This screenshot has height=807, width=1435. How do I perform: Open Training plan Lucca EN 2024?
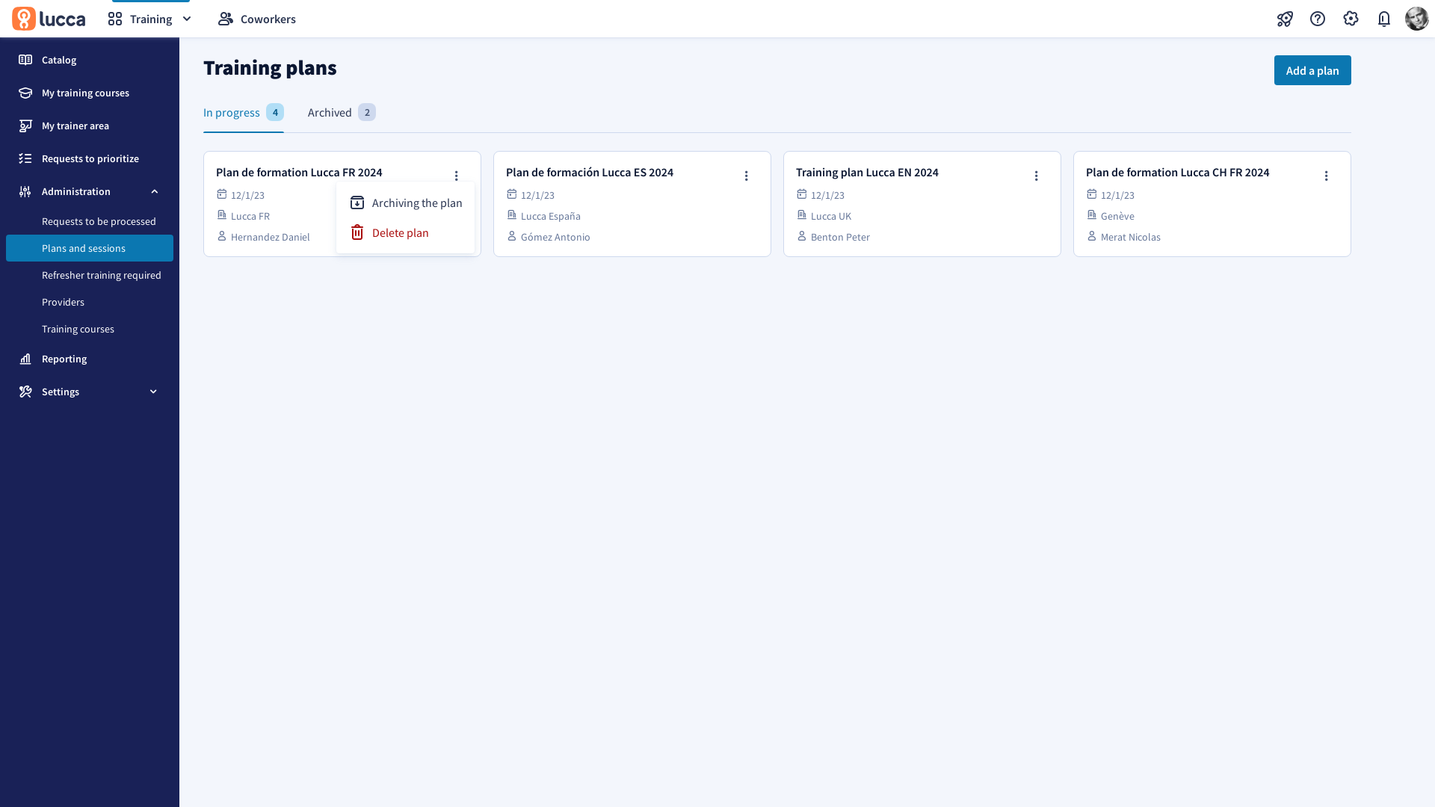point(867,172)
